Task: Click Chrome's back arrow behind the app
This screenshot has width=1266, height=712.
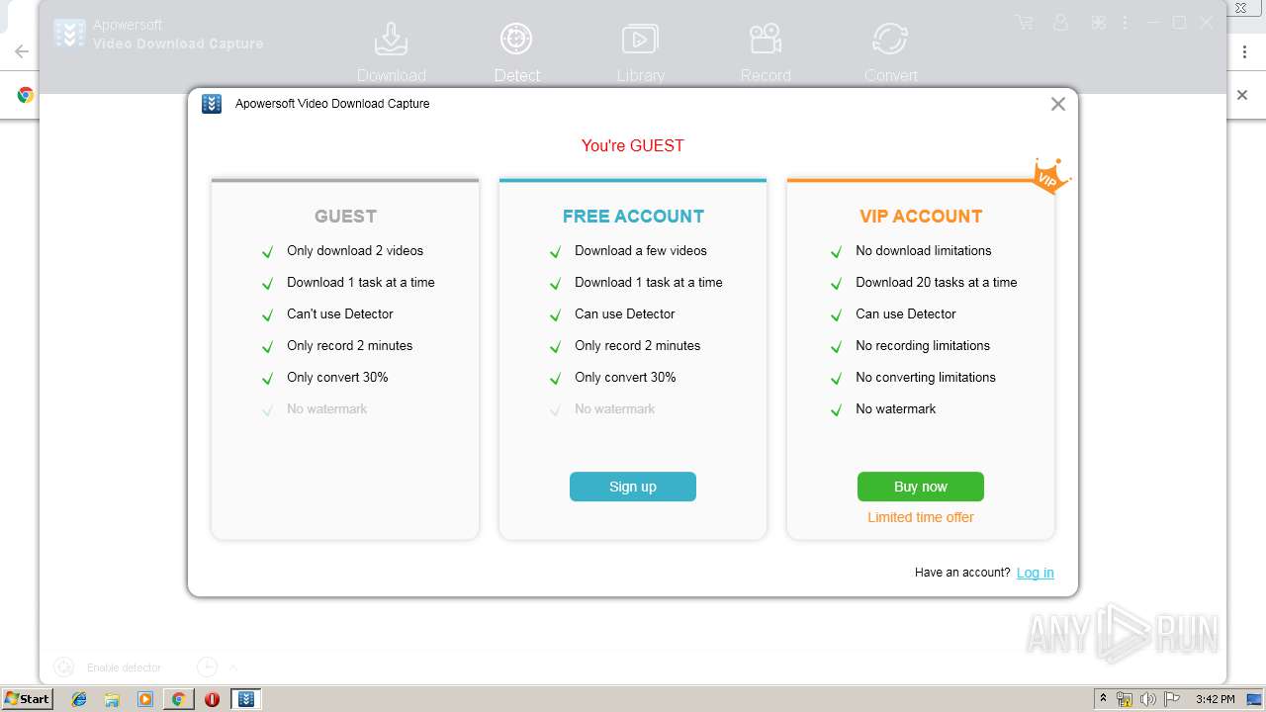Action: click(x=22, y=51)
